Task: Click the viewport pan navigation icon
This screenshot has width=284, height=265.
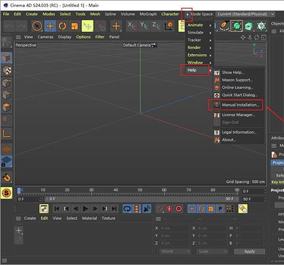Action: 243,37
